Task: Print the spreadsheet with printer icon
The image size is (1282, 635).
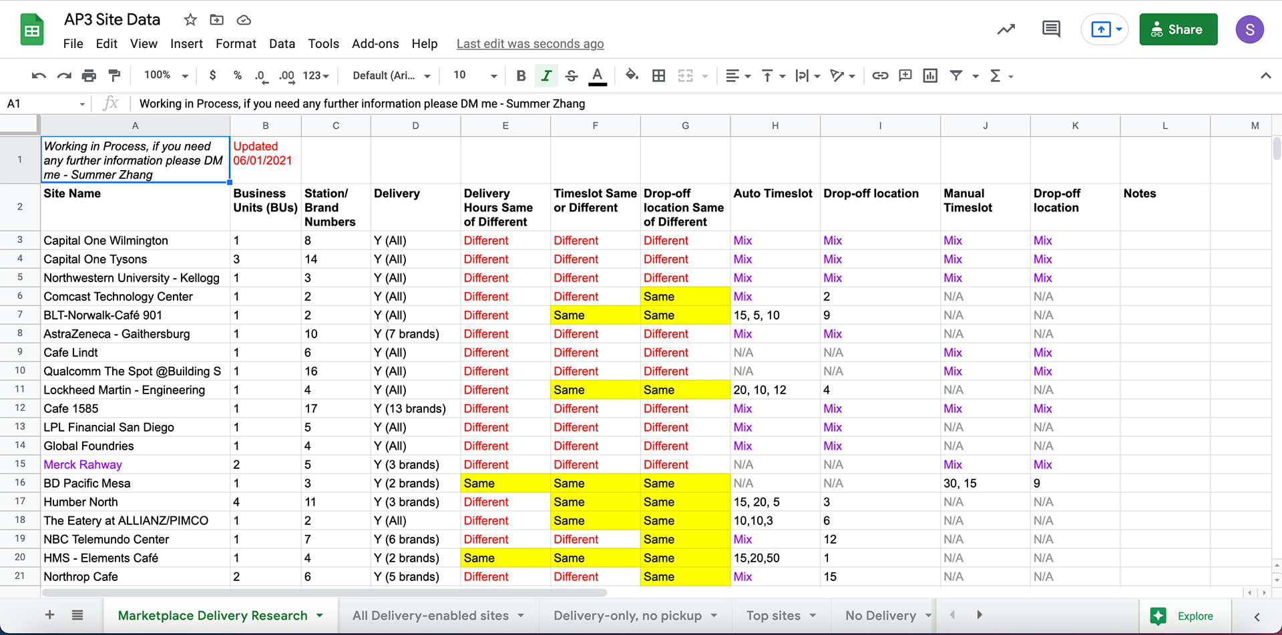Action: (x=89, y=76)
